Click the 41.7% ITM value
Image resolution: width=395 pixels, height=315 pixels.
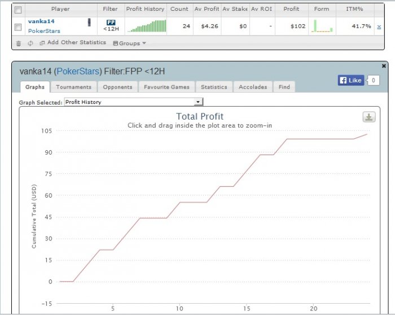click(x=362, y=26)
